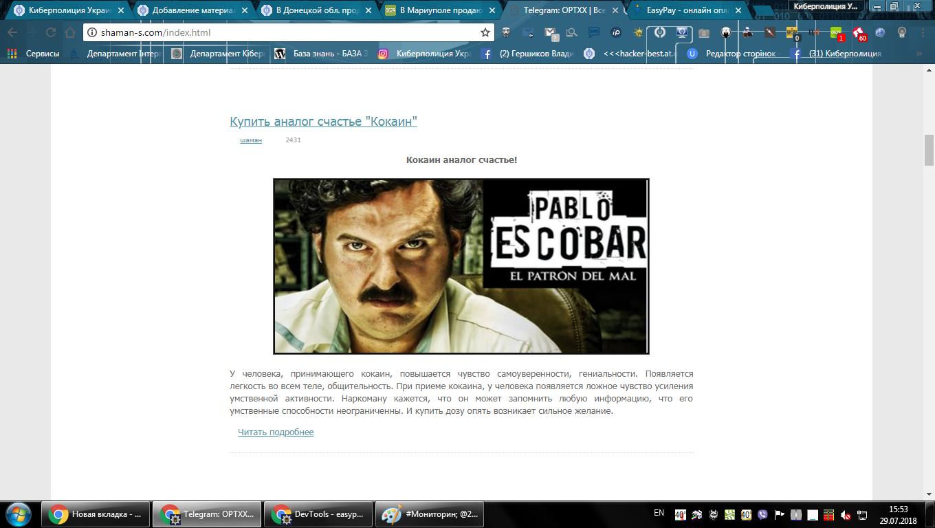Open the globe extension icon
935x528 pixels.
[x=880, y=32]
